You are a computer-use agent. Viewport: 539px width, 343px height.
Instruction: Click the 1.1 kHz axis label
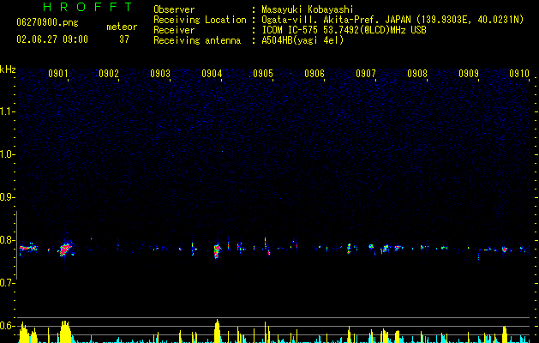tap(7, 111)
